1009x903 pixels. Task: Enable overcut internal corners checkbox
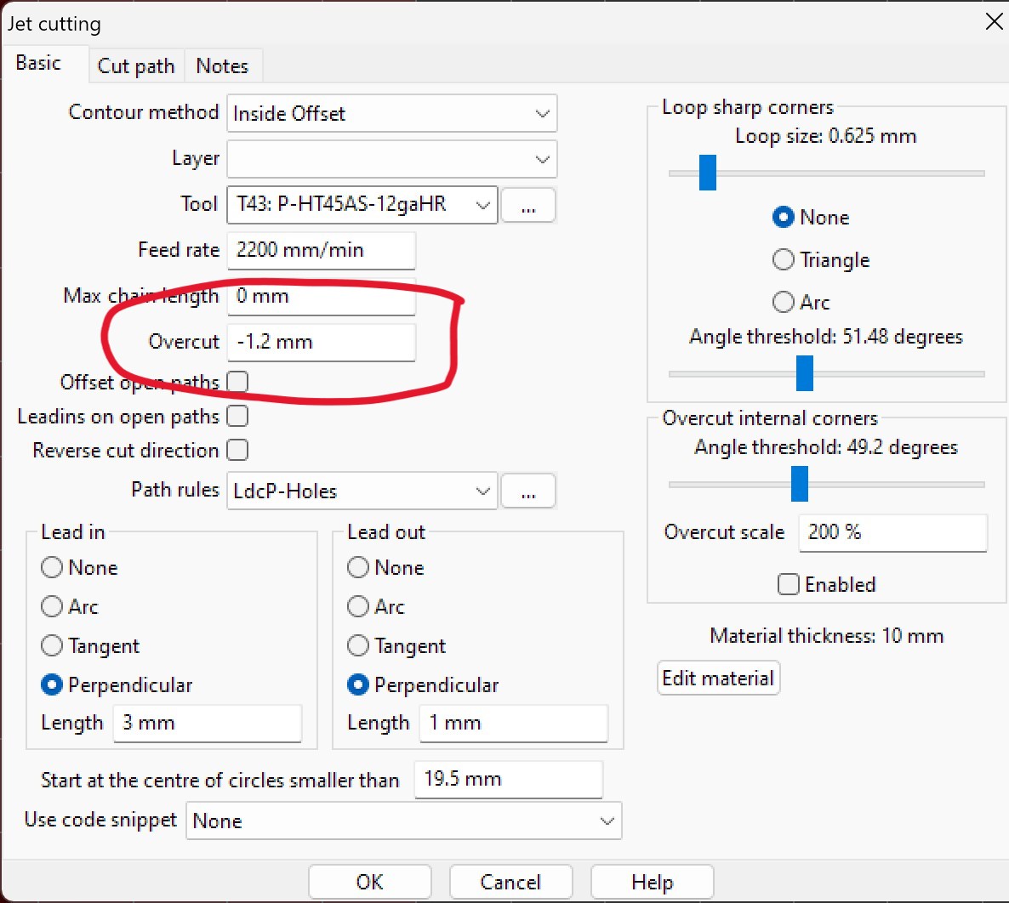(789, 584)
